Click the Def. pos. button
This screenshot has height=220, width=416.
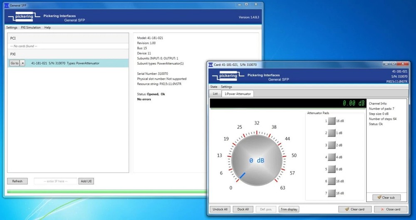tap(266, 209)
